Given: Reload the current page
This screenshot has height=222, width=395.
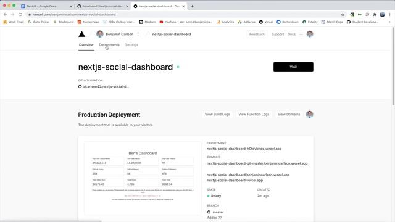Looking at the screenshot, I should (20, 14).
